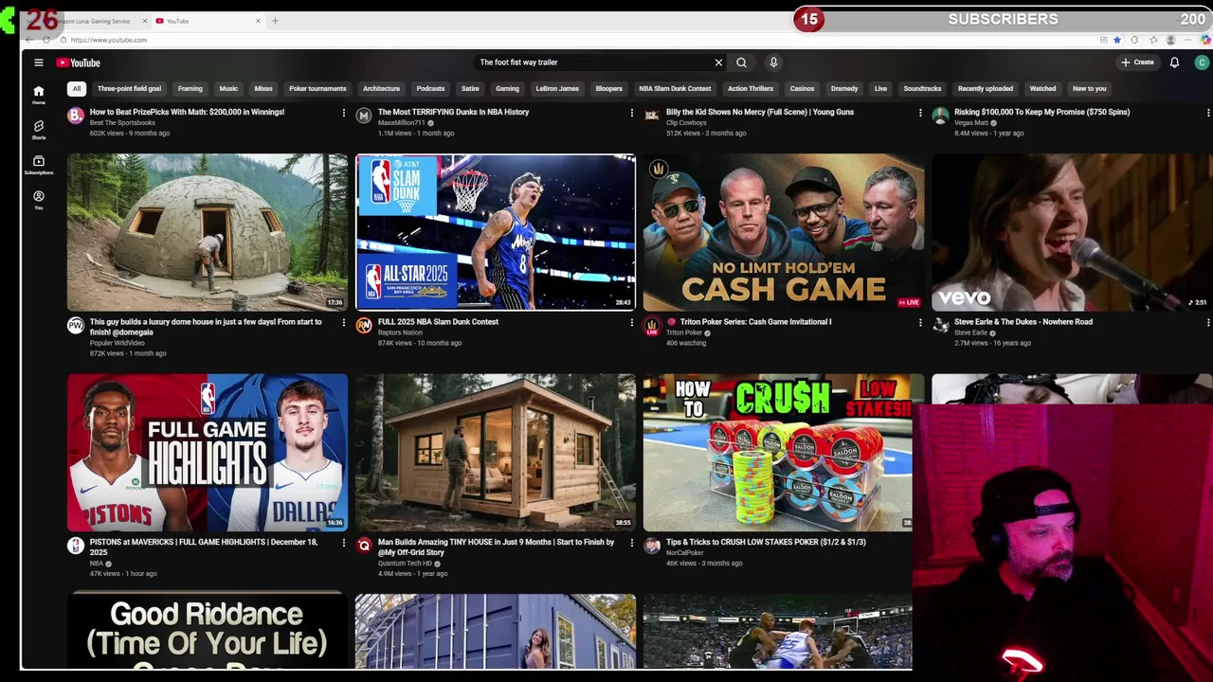Viewport: 1213px width, 682px height.
Task: Click the search magnifier button
Action: [742, 63]
